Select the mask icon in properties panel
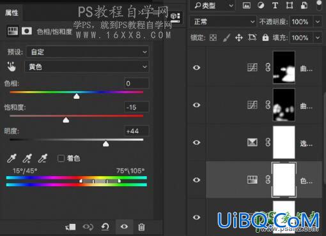326x236 pixels. (x=27, y=31)
